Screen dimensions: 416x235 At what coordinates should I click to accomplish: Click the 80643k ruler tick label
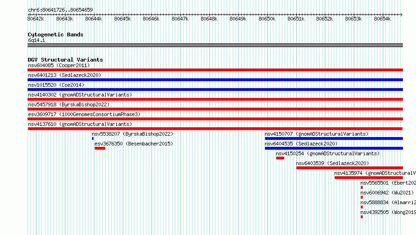coord(65,19)
